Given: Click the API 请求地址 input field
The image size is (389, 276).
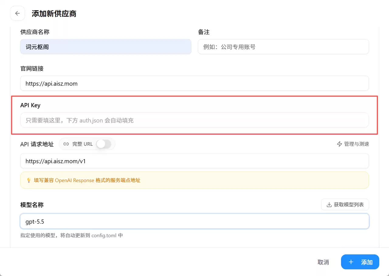Looking at the screenshot, I should coord(194,161).
